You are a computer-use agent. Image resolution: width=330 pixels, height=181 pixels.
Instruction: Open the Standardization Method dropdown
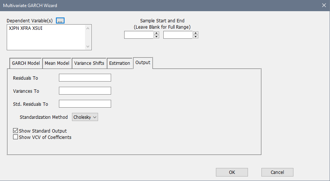coord(85,117)
